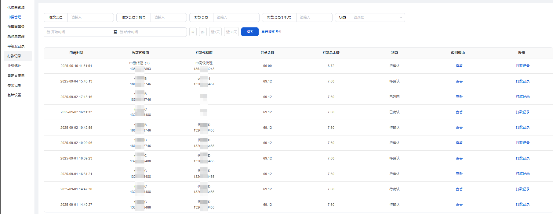Click the start time calendar icon
Viewport: 553px width, 214px height.
[x=48, y=32]
